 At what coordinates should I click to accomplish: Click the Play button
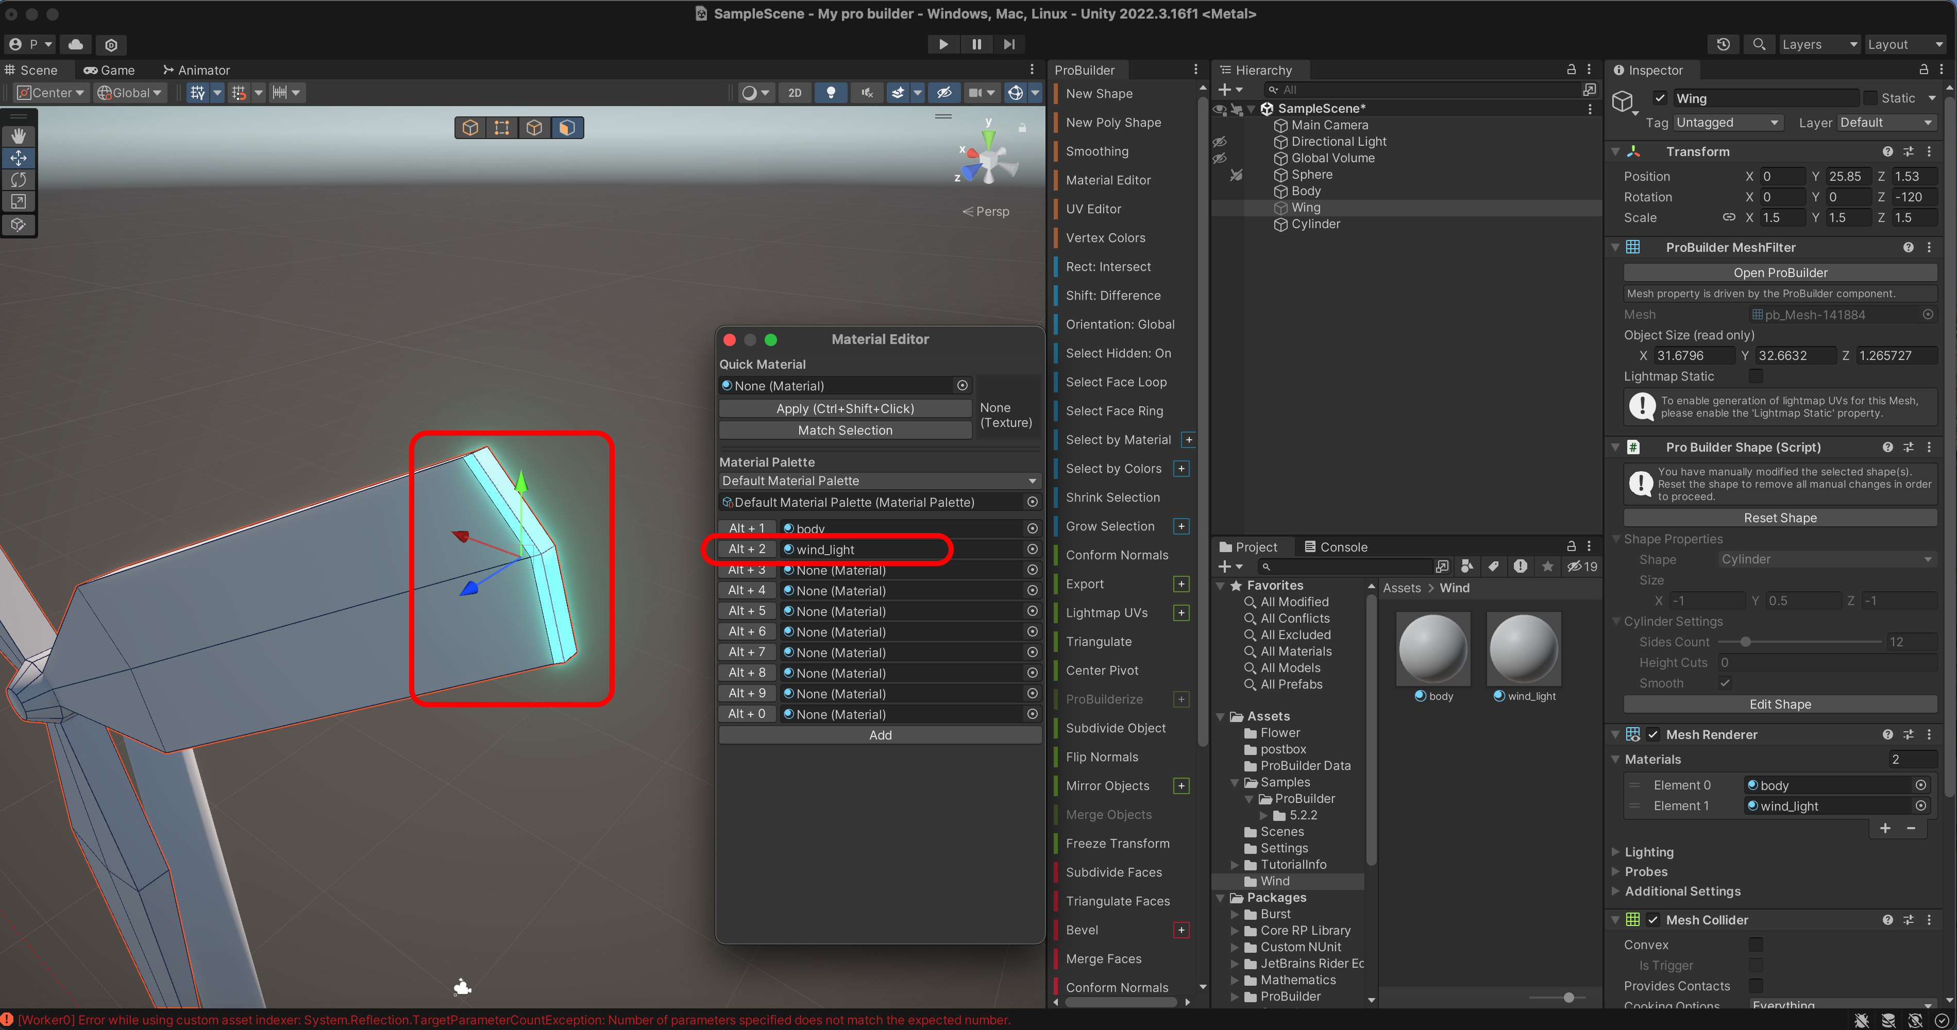(943, 44)
